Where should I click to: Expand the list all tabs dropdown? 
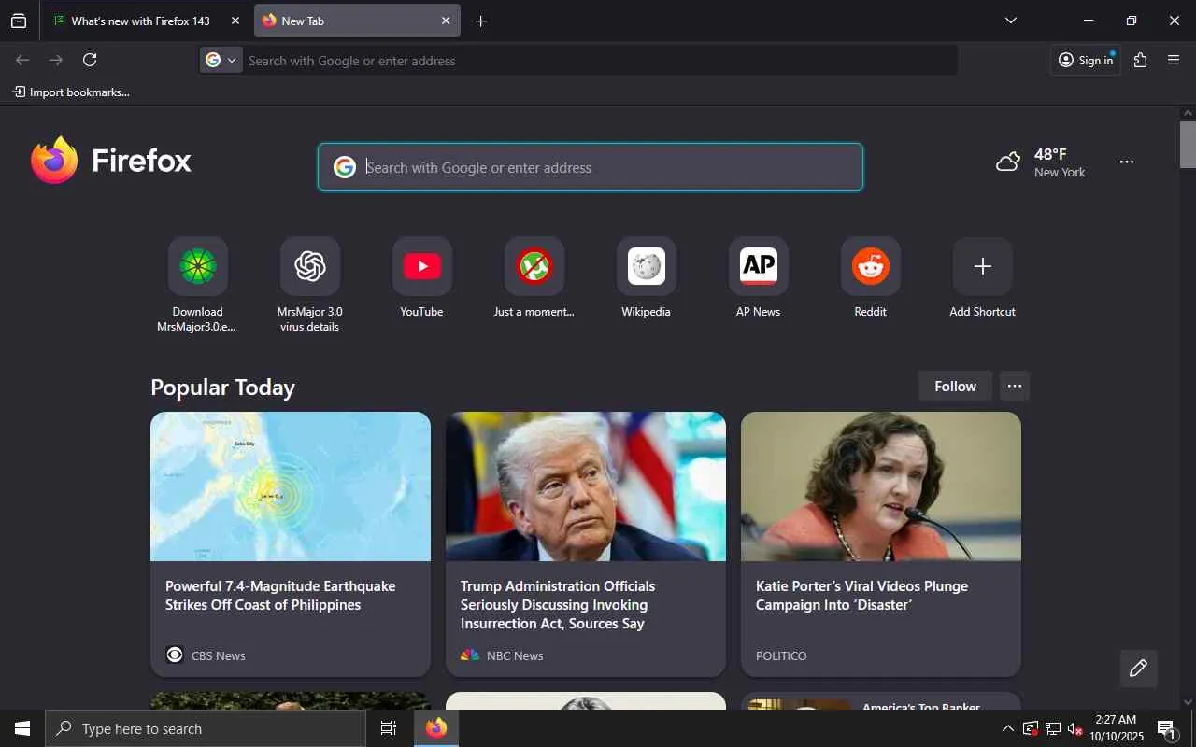1010,21
